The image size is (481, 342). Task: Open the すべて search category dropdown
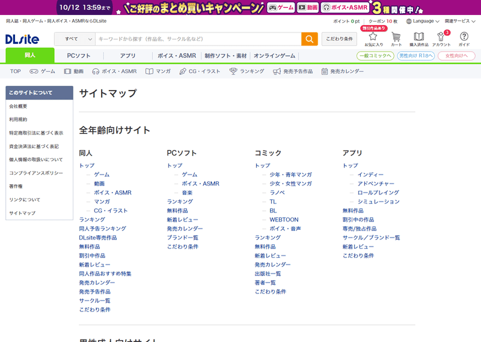tap(75, 39)
